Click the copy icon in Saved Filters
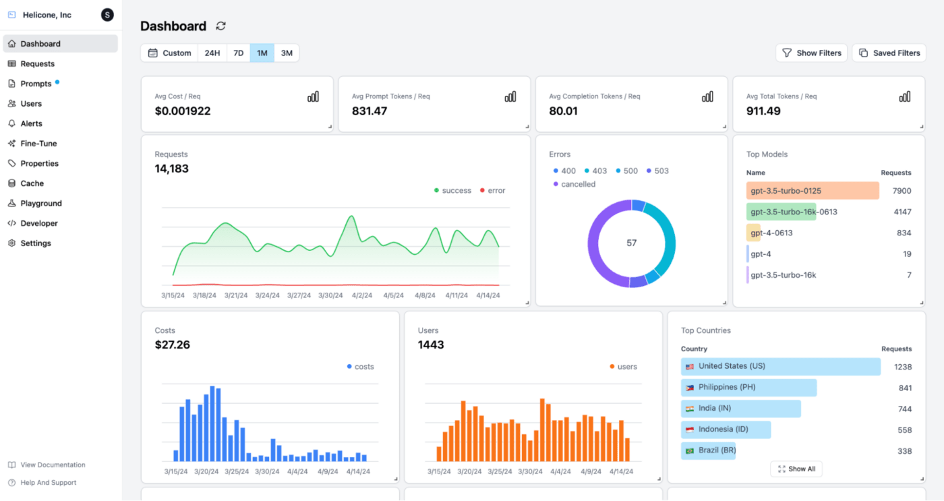The image size is (944, 501). click(864, 53)
